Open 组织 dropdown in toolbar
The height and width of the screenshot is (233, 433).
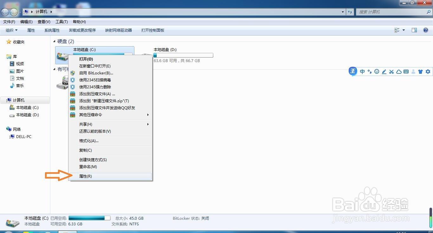tap(12, 30)
